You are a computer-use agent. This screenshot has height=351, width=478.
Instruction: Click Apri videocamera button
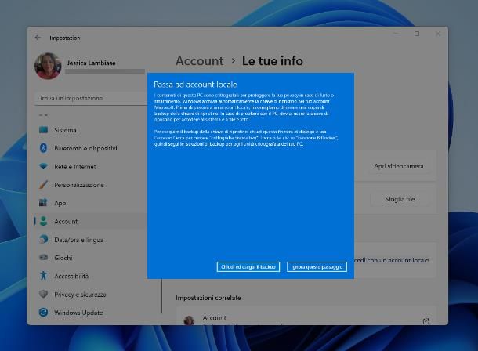pos(398,166)
